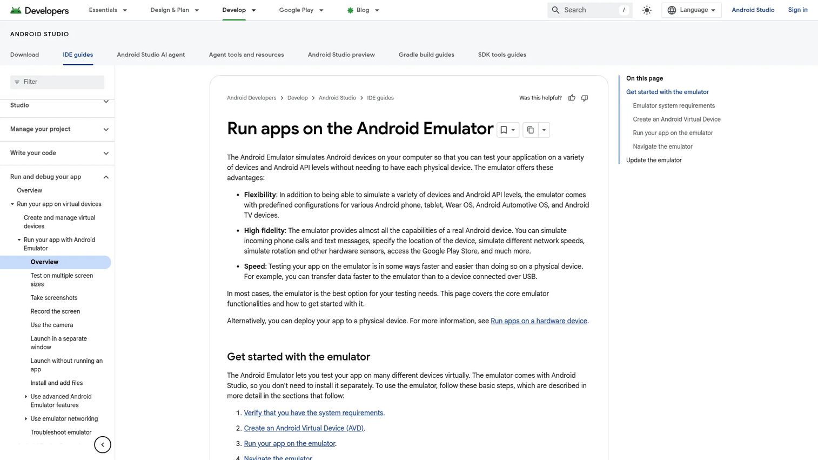Click the thumbs down not helpful icon
Viewport: 818px width, 460px height.
pos(584,98)
